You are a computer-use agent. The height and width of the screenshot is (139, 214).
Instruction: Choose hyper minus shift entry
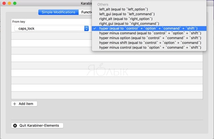(149, 43)
